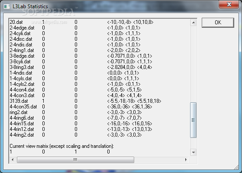Click the bounds <-36,0,-36> <36,1,36>
This screenshot has width=242, height=173.
129,107
